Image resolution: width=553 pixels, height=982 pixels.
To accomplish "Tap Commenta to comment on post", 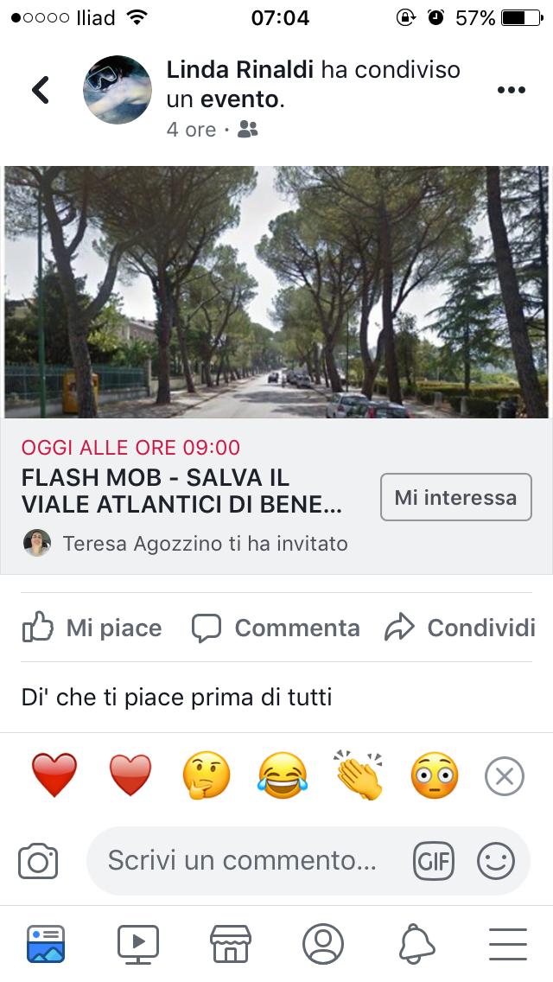I will (276, 628).
